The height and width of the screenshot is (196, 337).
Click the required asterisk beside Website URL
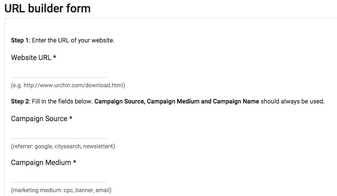pos(55,58)
